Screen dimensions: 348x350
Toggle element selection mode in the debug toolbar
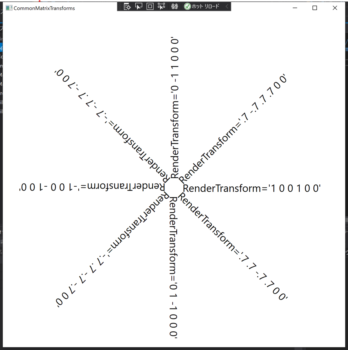[138, 6]
